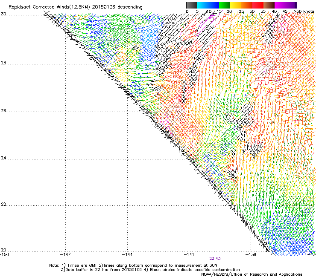Click the latitude label '26'

pyautogui.click(x=3, y=111)
